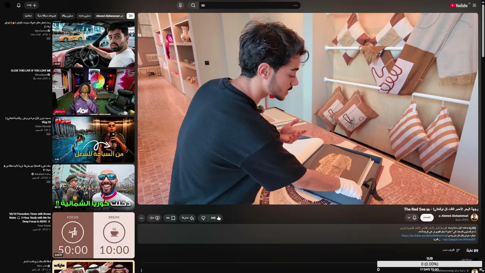Screen dimensions: 485x273
Task: Go to the YouTube home logo
Action: [459, 5]
